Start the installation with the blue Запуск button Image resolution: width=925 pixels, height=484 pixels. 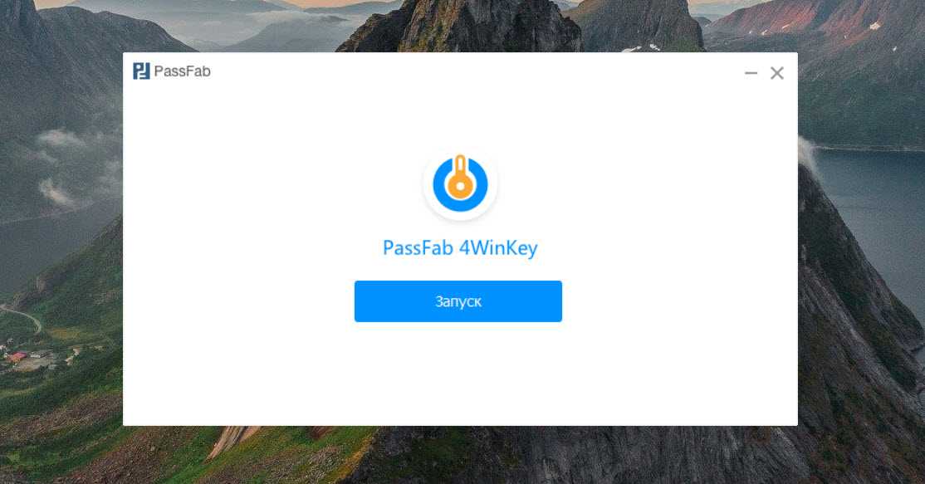pyautogui.click(x=458, y=301)
